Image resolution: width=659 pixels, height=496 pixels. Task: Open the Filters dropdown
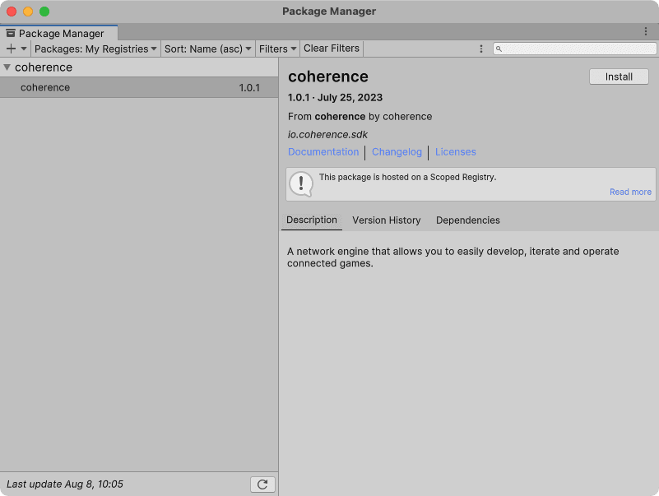[277, 49]
